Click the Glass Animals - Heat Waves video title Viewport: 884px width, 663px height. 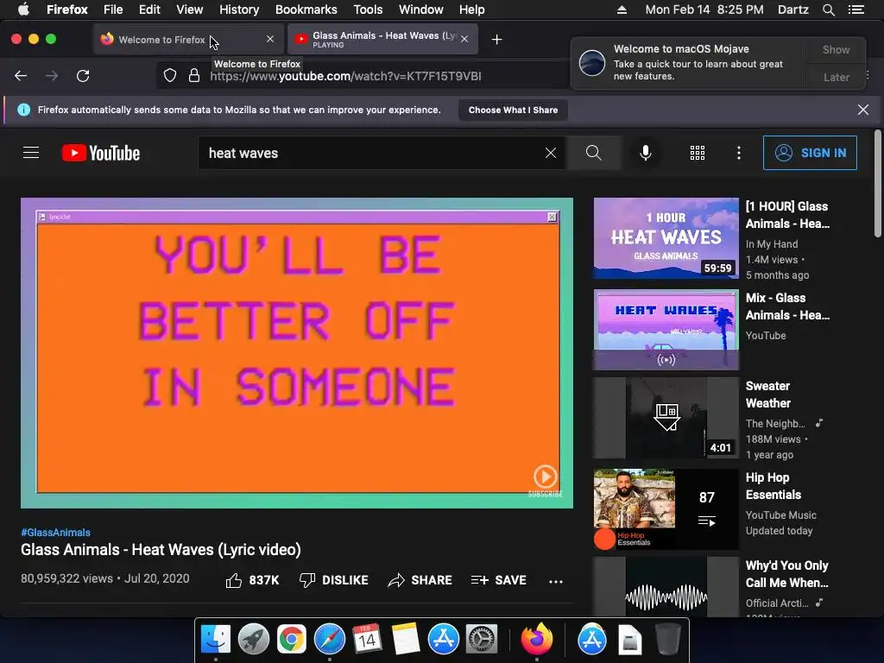pos(161,550)
